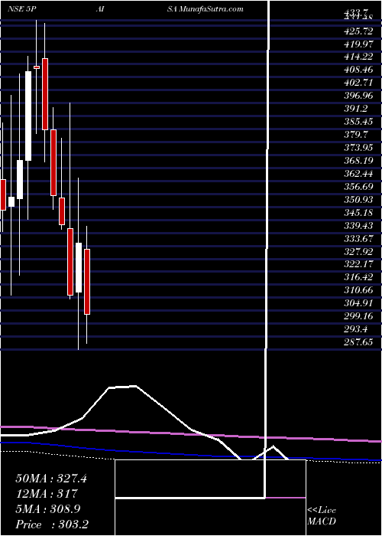382x536 pixels.
Task: Click the 299.16 price axis label
Action: point(359,316)
